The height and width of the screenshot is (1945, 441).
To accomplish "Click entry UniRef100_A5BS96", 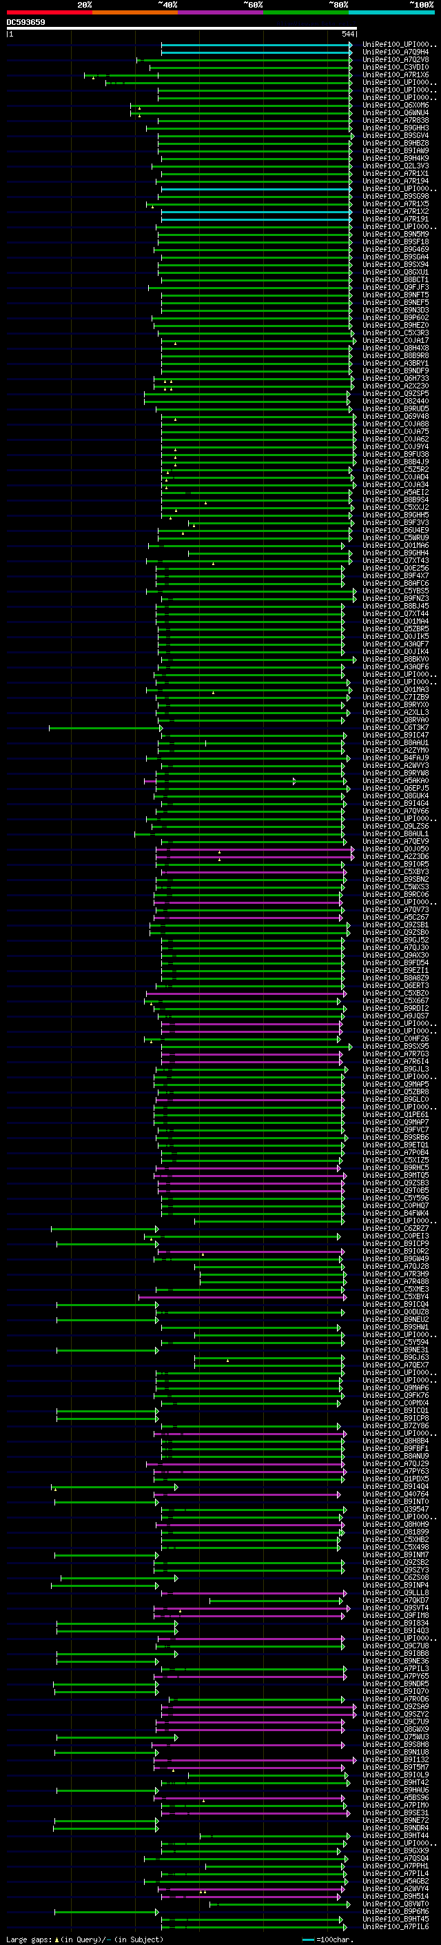I will click(396, 1798).
